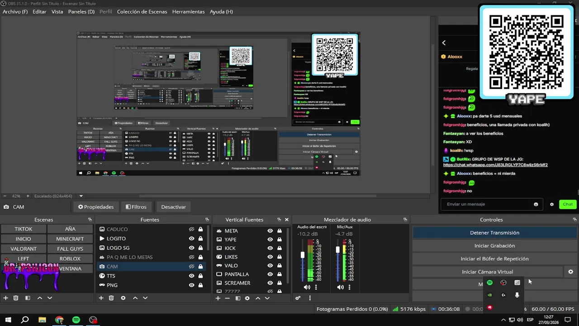Image resolution: width=579 pixels, height=326 pixels.
Task: Unlock the LOGO SG source
Action: click(200, 248)
